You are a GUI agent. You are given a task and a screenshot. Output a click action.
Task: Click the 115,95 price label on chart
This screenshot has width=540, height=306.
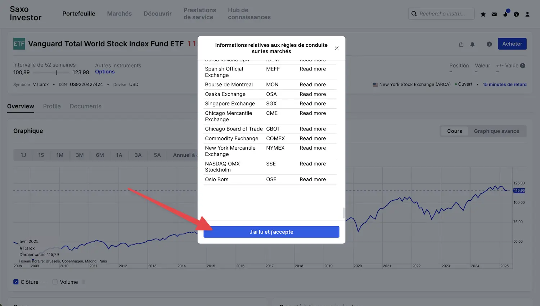coord(519,191)
